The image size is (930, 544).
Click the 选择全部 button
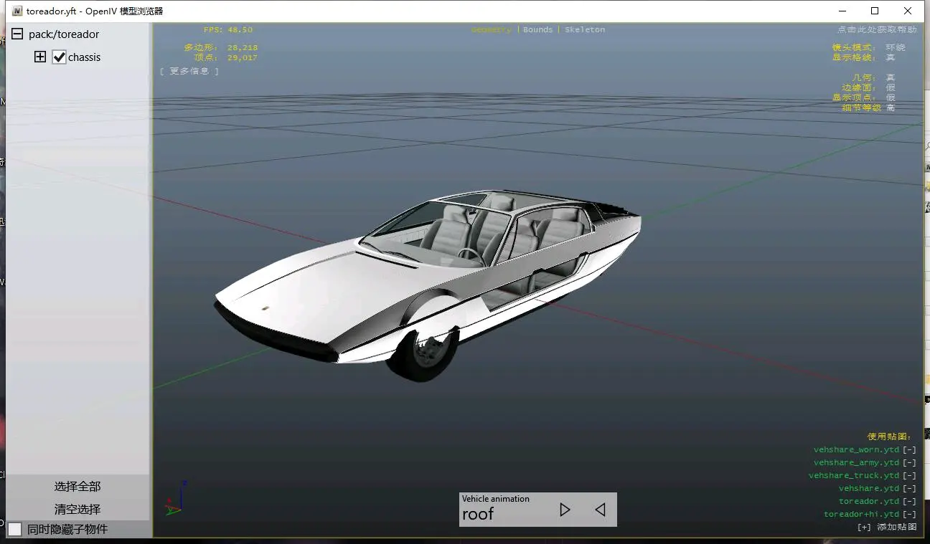pos(77,486)
